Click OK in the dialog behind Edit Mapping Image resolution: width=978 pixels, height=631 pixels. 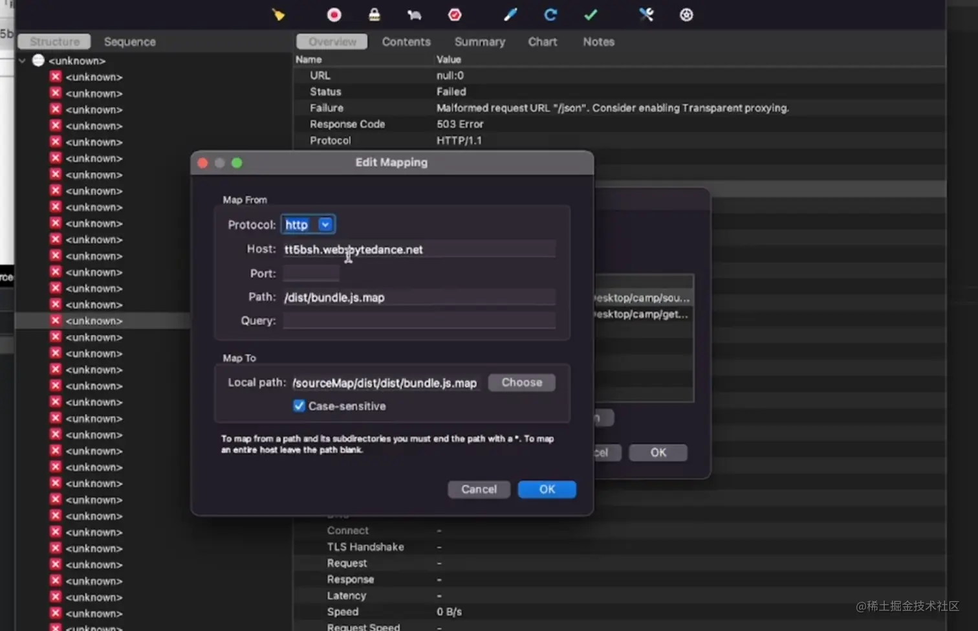pos(658,452)
